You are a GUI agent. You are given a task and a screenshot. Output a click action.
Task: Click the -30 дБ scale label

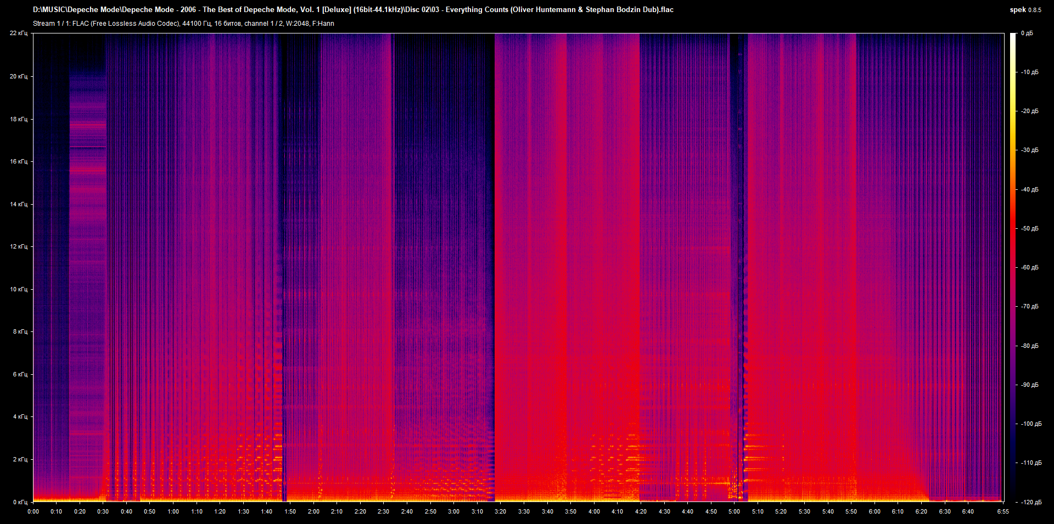coord(1029,150)
